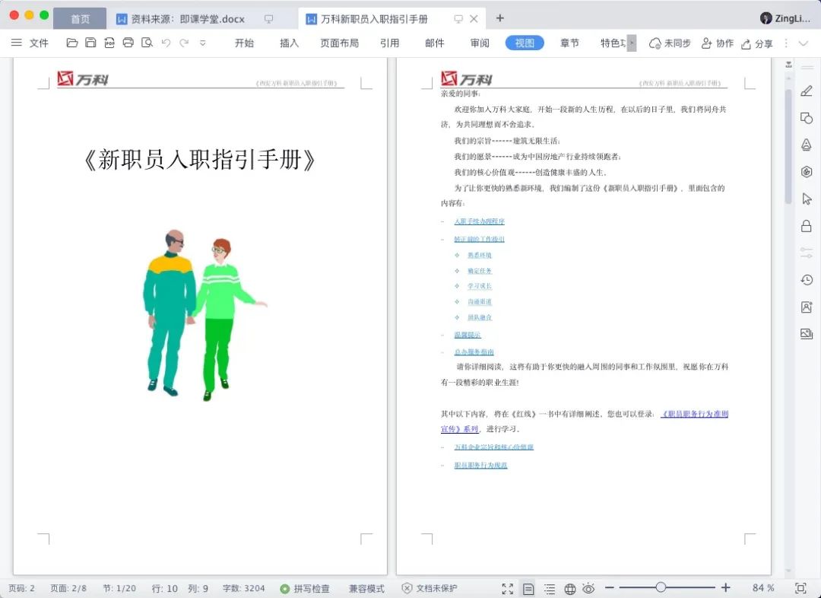The image size is (821, 598).
Task: Click 字数: 3204 word count in status bar
Action: (243, 589)
